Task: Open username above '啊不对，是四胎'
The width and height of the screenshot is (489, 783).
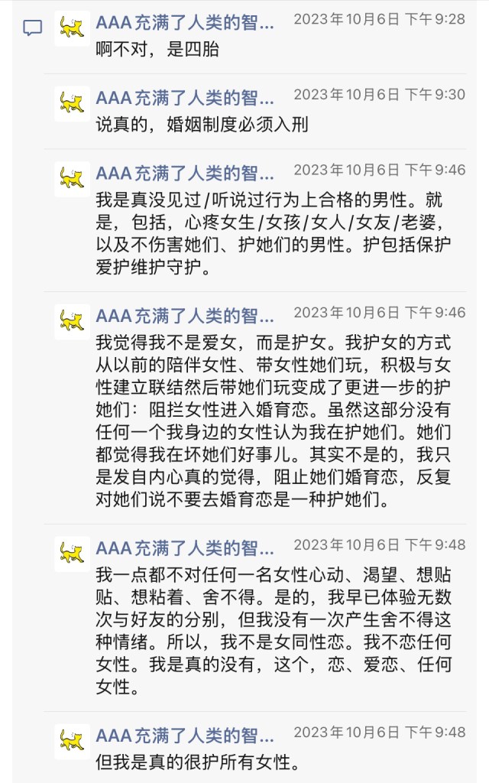Action: [185, 23]
